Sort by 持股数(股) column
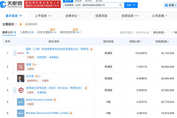The width and height of the screenshot is (177, 118). [x=162, y=42]
